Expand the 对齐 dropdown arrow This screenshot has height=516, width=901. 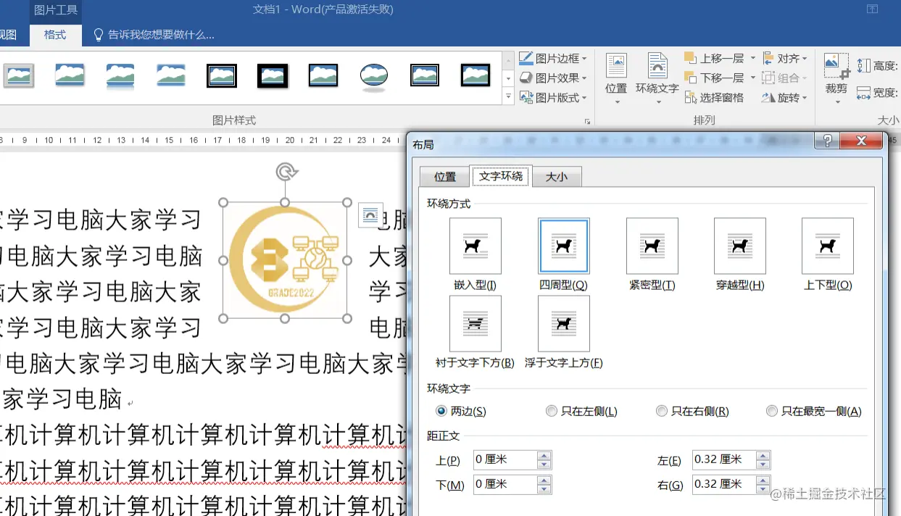(805, 59)
